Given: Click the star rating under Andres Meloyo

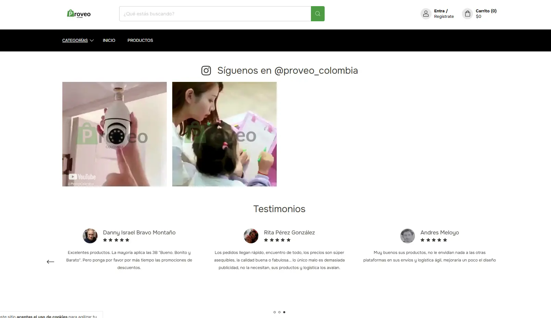Looking at the screenshot, I should pos(434,240).
